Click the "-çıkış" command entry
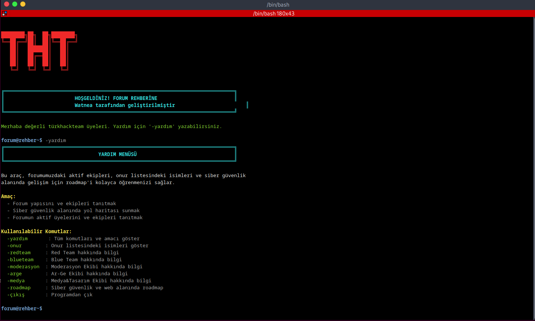The height and width of the screenshot is (321, 535). pyautogui.click(x=16, y=294)
